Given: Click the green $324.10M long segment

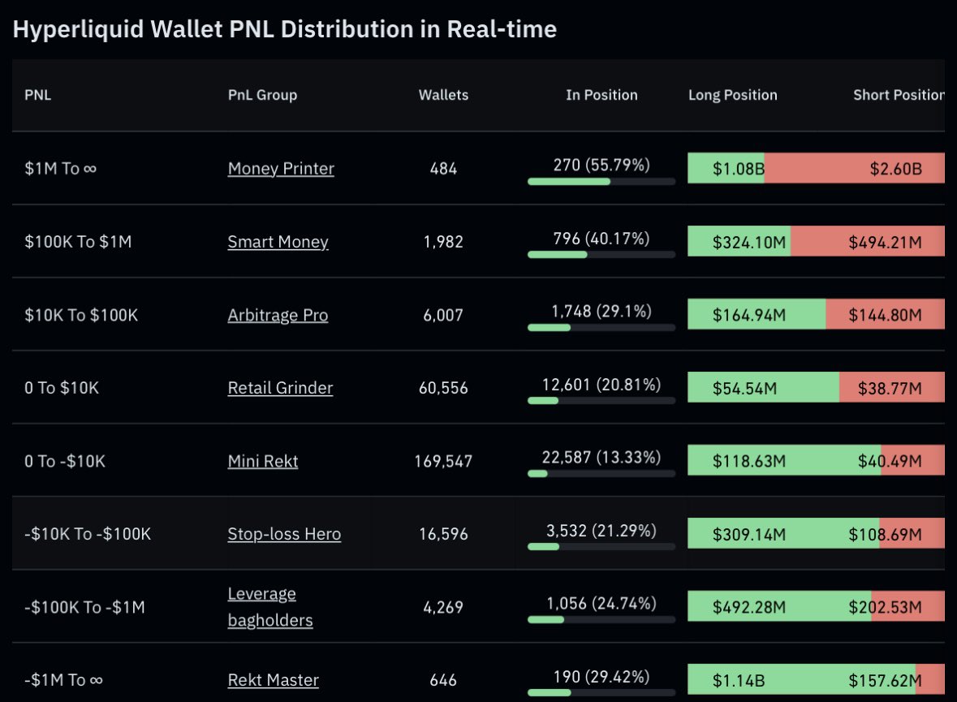Looking at the screenshot, I should (x=739, y=241).
